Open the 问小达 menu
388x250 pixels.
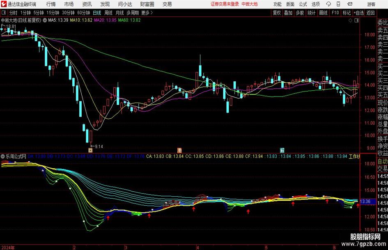click(x=125, y=4)
